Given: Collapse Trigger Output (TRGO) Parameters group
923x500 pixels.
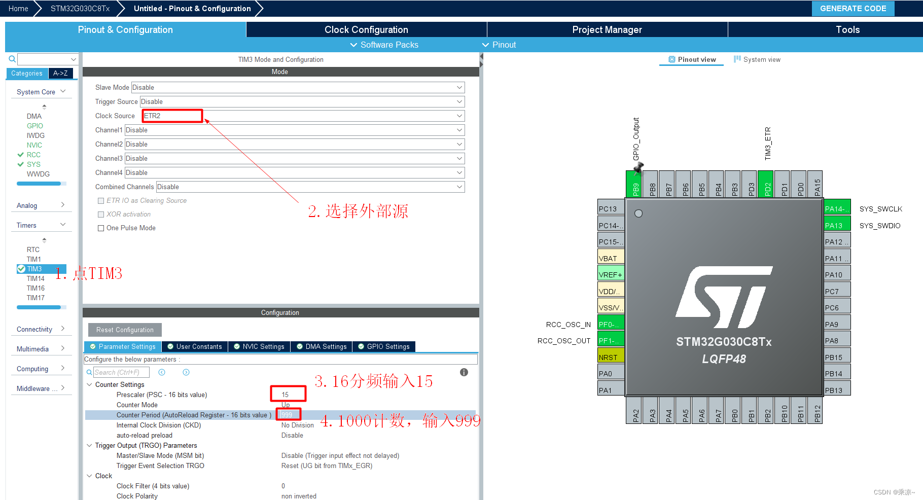Looking at the screenshot, I should (90, 445).
